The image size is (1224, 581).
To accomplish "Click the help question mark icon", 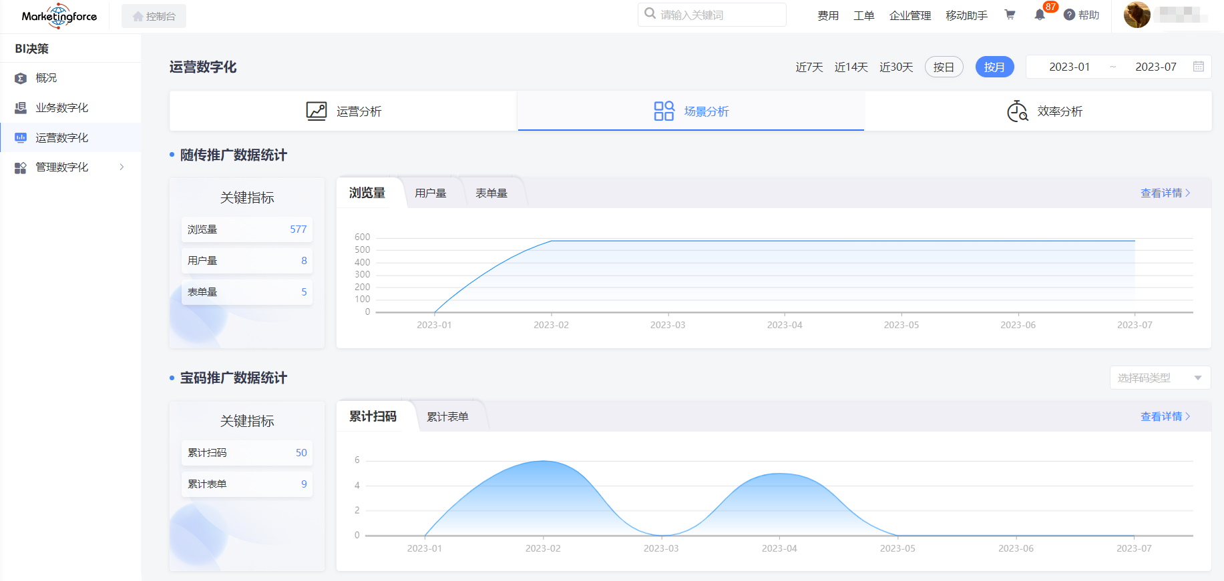I will pos(1069,15).
